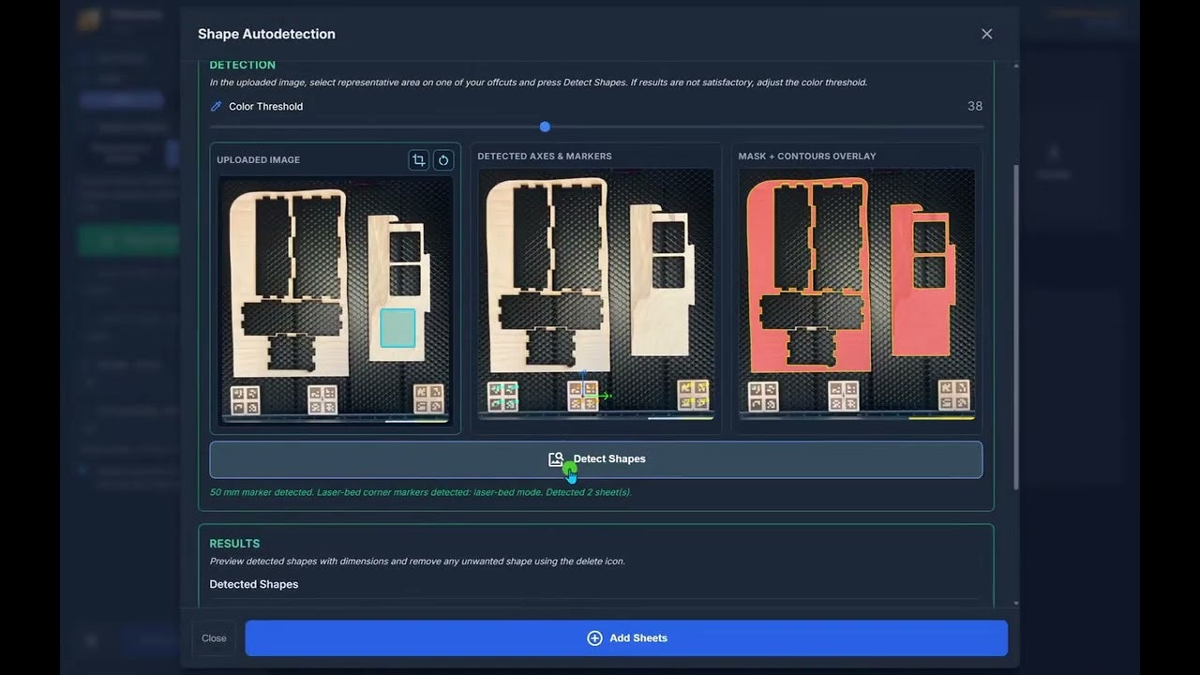The height and width of the screenshot is (675, 1200).
Task: Close the Shape Autodetection dialog with X
Action: (x=986, y=34)
